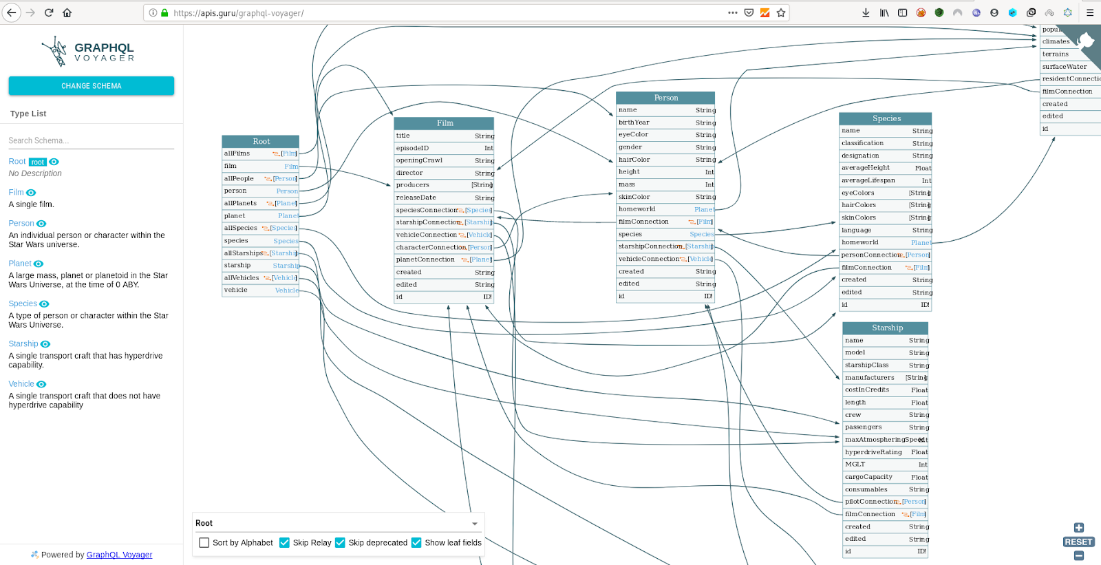Open the Planet type link in Type List
This screenshot has width=1101, height=565.
click(x=20, y=264)
